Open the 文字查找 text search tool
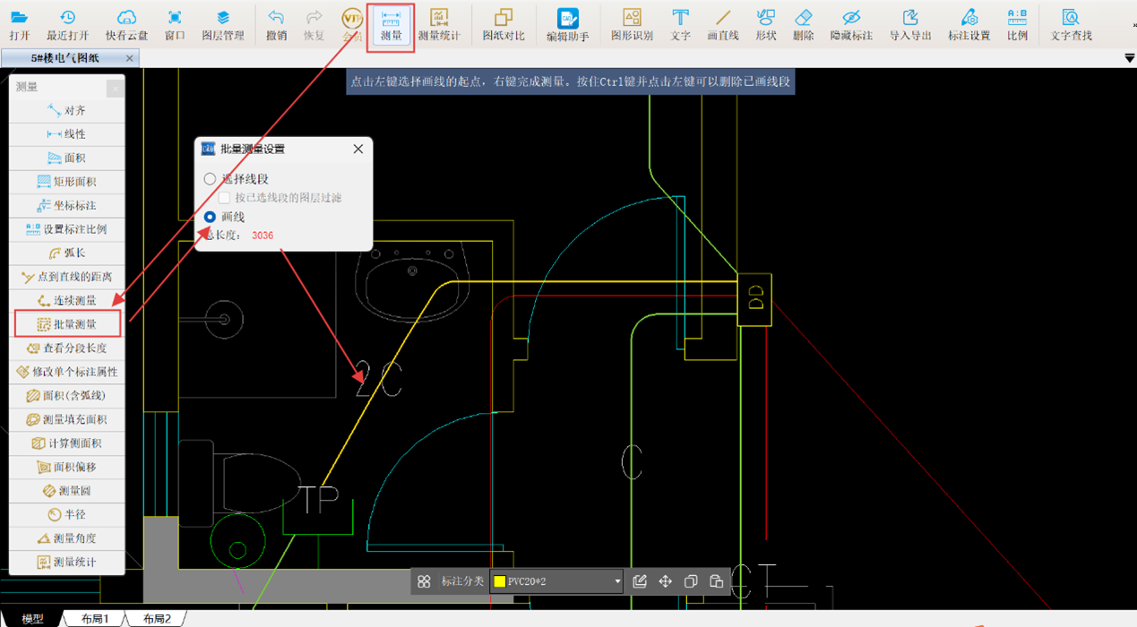The image size is (1137, 627). point(1071,24)
